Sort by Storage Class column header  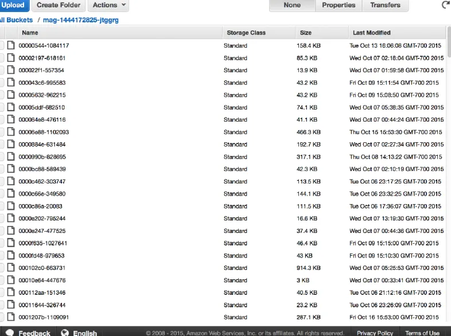[259, 33]
